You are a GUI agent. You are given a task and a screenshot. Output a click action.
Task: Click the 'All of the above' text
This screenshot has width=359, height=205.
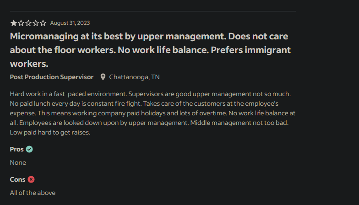pyautogui.click(x=33, y=193)
